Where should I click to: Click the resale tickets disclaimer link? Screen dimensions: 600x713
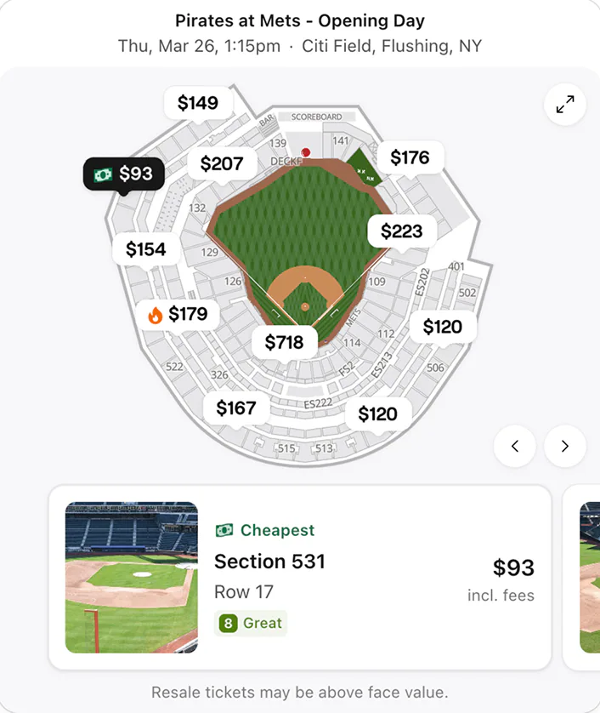point(299,692)
